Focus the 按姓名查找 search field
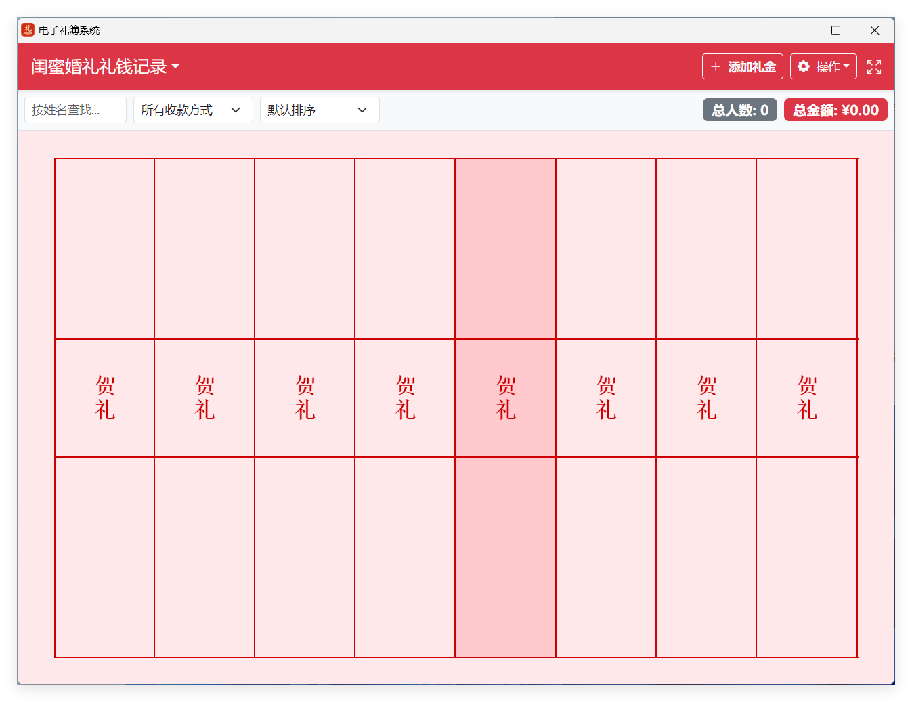This screenshot has height=702, width=912. (x=75, y=110)
